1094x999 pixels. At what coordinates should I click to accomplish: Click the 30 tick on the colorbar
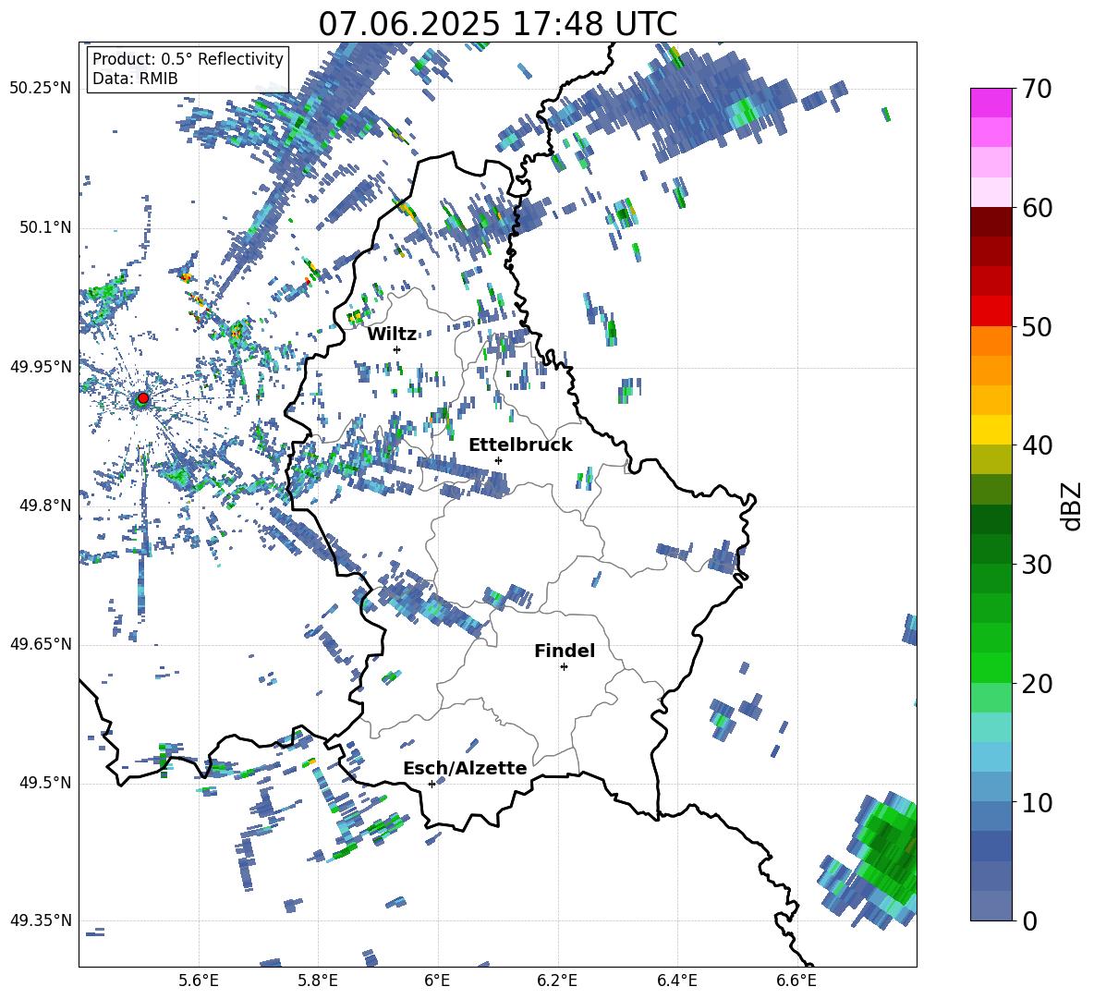1036,565
